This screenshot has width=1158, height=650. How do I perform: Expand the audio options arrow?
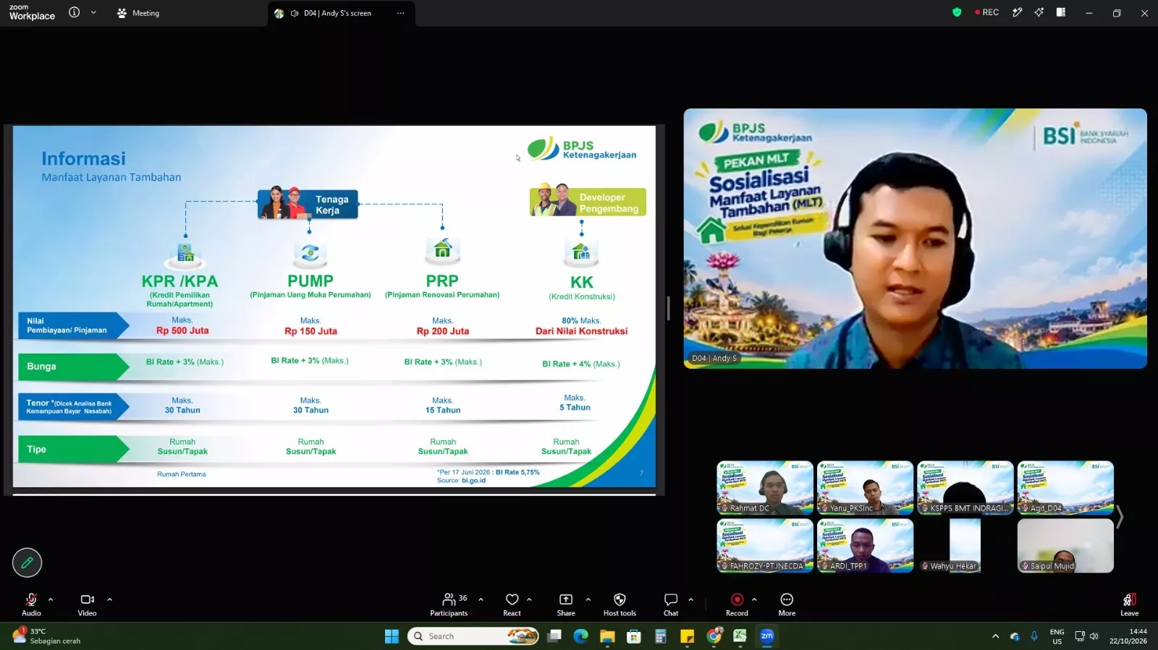coord(51,599)
